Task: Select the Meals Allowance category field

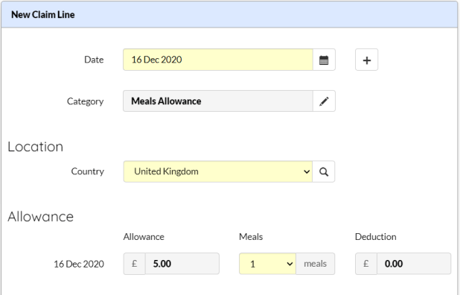Action: (218, 101)
